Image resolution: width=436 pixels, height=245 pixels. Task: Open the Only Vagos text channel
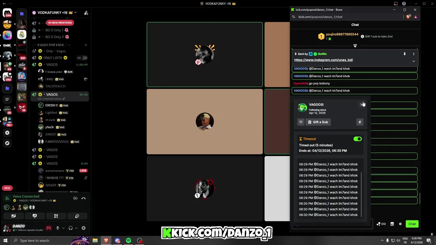click(60, 51)
